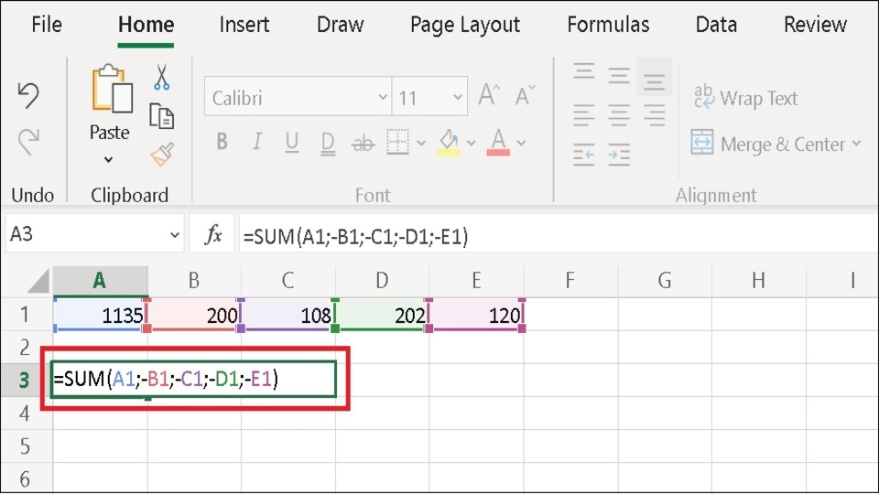Click Increase Indent icon
This screenshot has height=494, width=879.
(x=619, y=154)
